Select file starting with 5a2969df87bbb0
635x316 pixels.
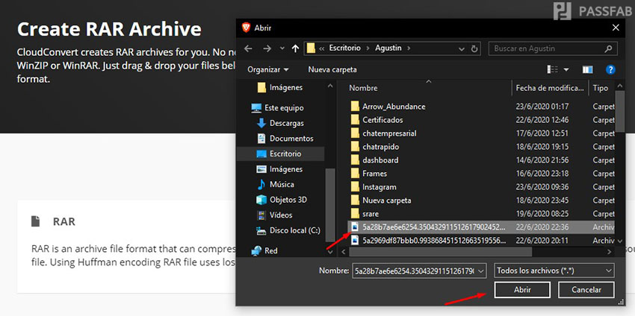482,241
